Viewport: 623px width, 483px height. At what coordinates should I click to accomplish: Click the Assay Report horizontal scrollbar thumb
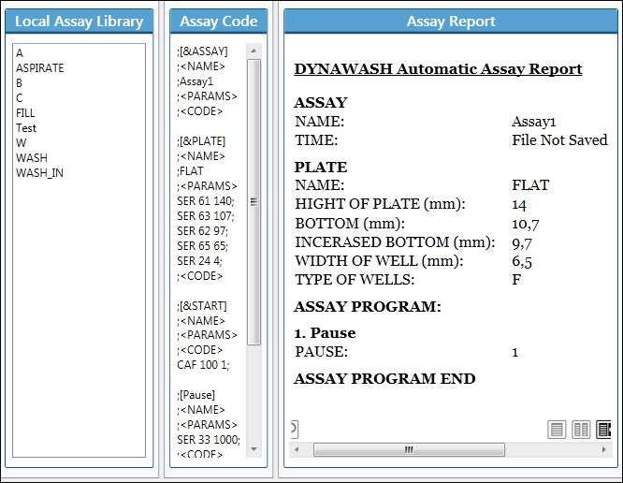tap(409, 449)
